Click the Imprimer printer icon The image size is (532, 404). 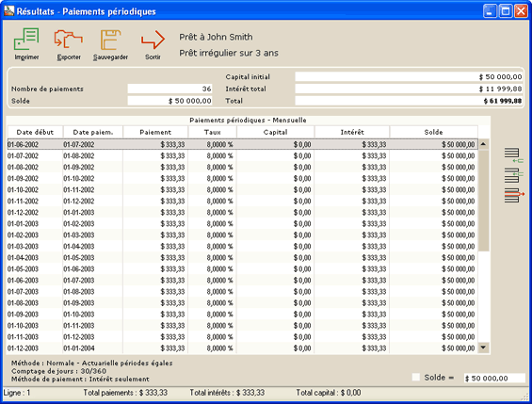[26, 39]
